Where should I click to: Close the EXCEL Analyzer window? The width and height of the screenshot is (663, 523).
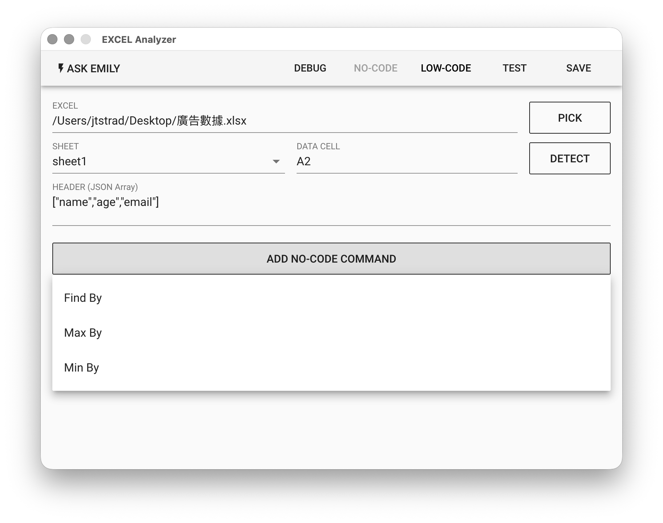pos(52,39)
